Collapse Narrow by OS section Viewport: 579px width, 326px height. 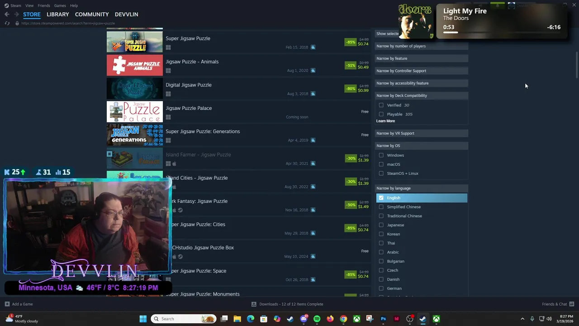422,146
